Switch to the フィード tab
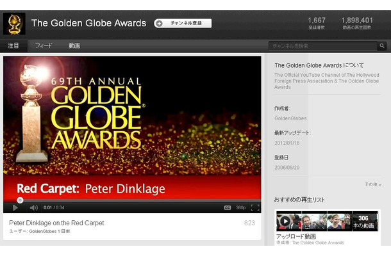The height and width of the screenshot is (256, 391). (x=44, y=45)
